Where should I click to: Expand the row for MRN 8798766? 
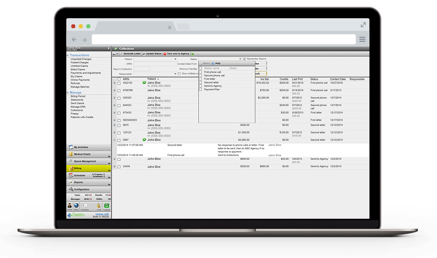(x=114, y=90)
